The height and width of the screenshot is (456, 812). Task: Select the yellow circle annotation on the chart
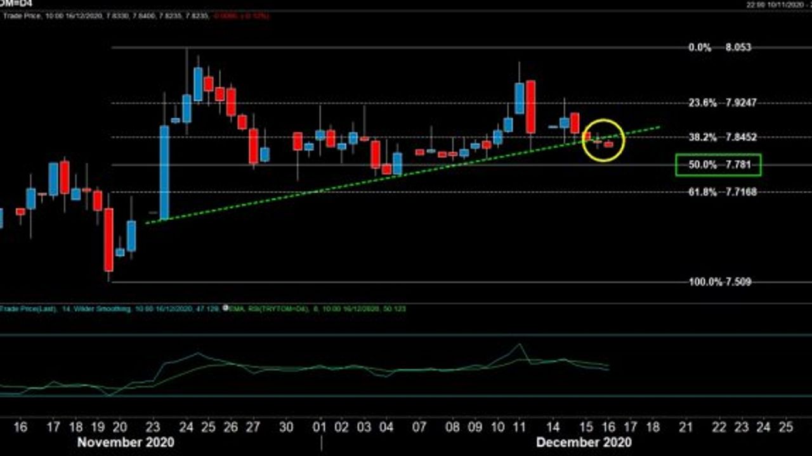tap(603, 141)
